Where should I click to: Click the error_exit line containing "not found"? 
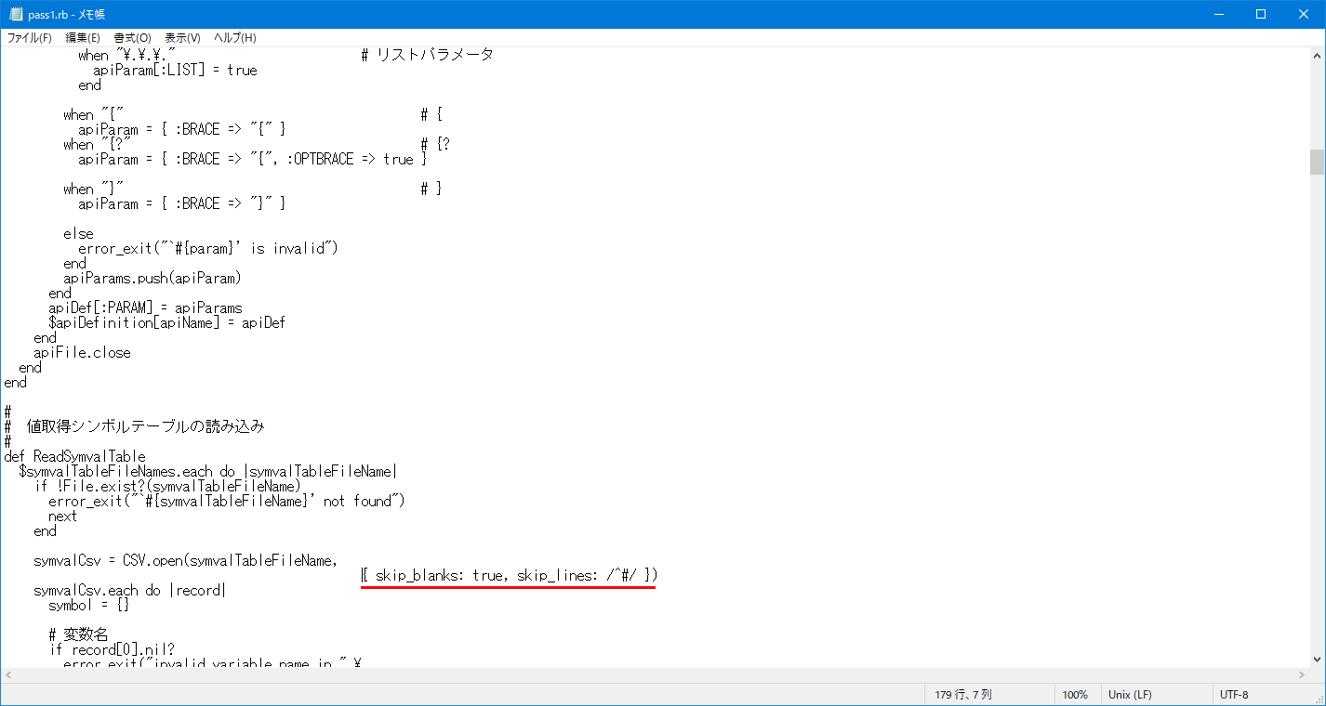(x=227, y=501)
